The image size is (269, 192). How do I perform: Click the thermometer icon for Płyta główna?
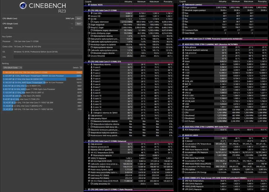point(183,47)
